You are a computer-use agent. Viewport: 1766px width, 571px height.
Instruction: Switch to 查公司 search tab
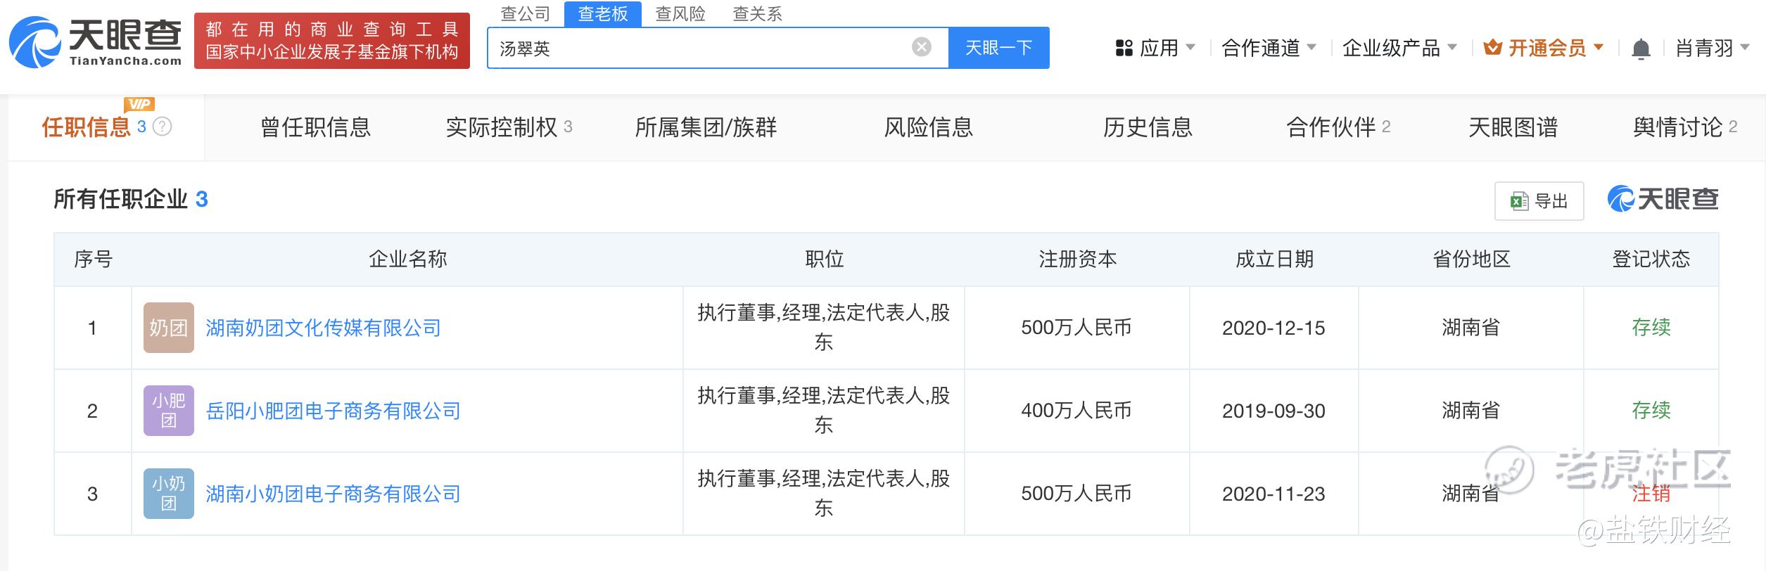525,14
